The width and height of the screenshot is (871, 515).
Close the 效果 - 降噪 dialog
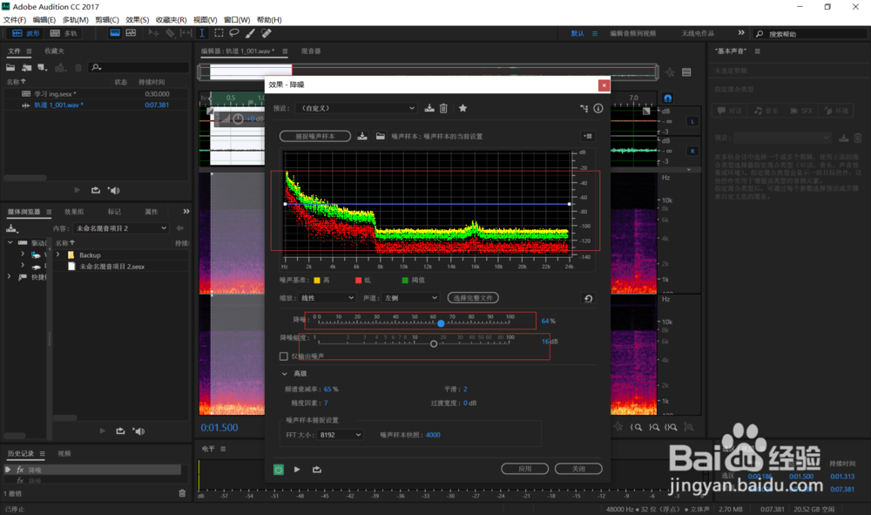point(604,85)
